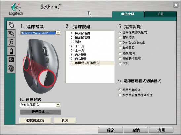Choose 顯示目前應用程式視窗 radio option
Image resolution: width=181 pixels, height=135 pixels.
point(120,95)
